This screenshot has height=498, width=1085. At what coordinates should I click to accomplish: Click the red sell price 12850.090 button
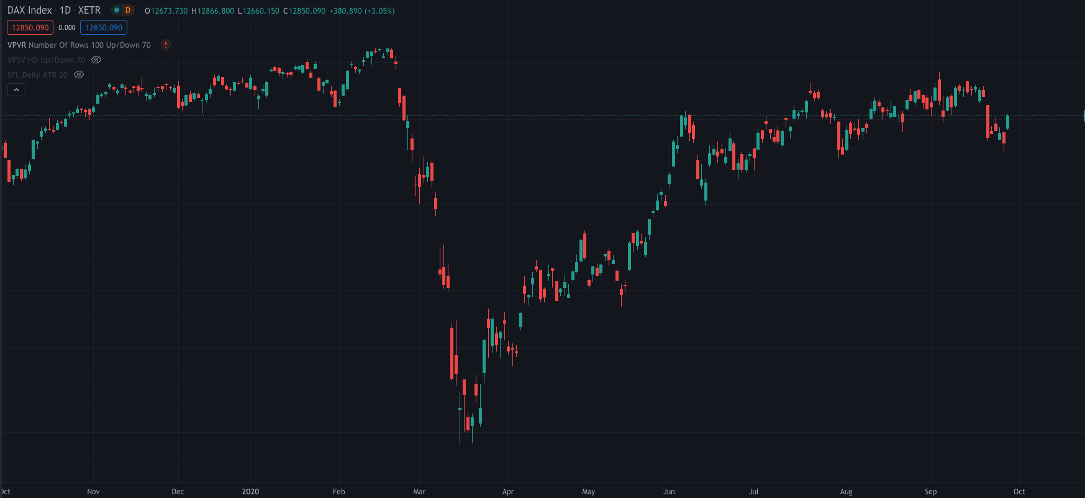pyautogui.click(x=30, y=27)
